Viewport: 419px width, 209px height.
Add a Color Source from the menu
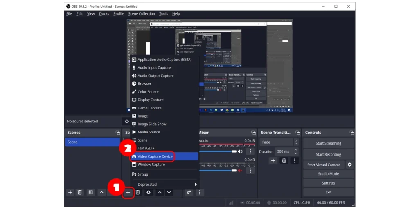(164, 92)
